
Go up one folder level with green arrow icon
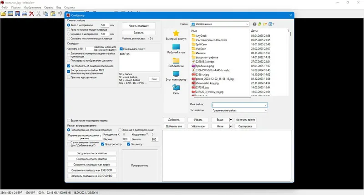coord(259,24)
